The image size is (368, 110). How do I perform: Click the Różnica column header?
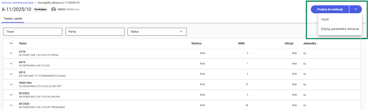(196, 43)
